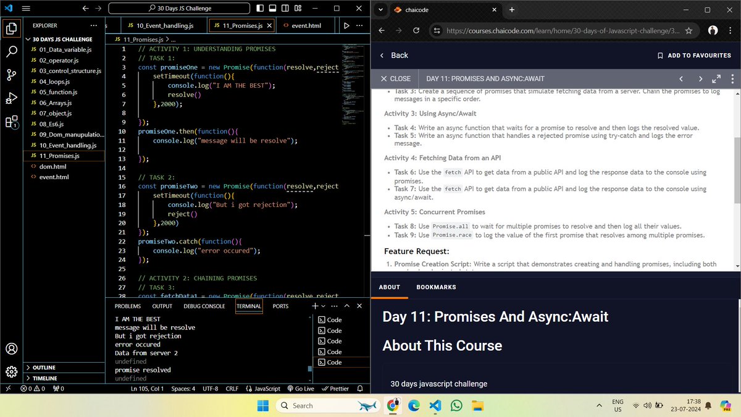
Task: Bookmark the page with the star icon
Action: 688,30
